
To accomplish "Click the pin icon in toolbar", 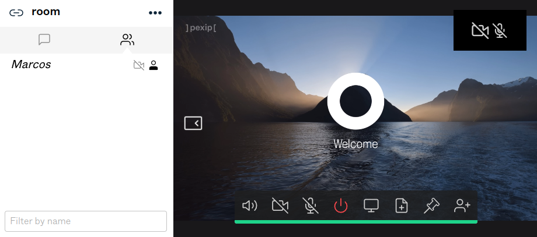I will coord(432,206).
